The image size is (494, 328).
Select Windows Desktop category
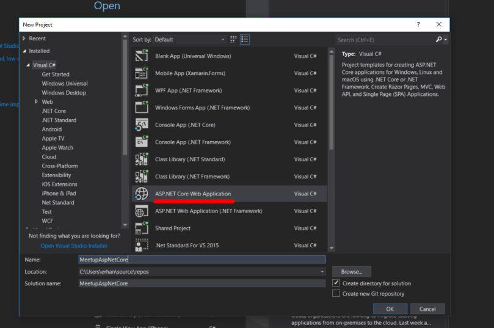tap(64, 93)
